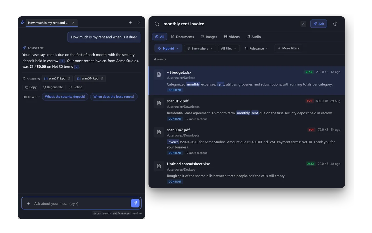Open the ~$budget.xlsx result title

[179, 72]
